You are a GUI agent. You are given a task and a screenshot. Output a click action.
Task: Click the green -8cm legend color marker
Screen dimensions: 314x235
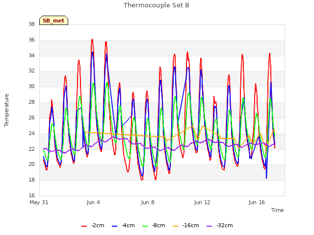[145, 226]
